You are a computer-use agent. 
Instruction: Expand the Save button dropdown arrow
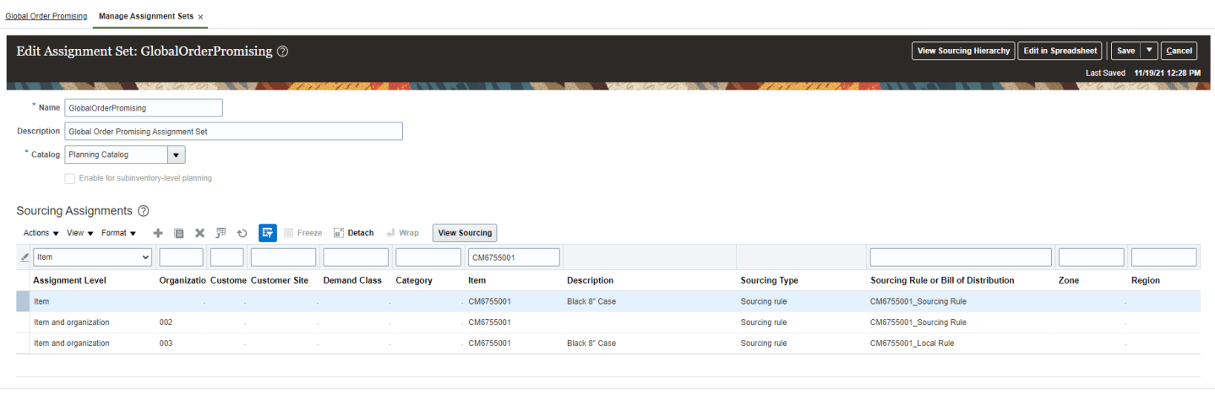point(1148,51)
